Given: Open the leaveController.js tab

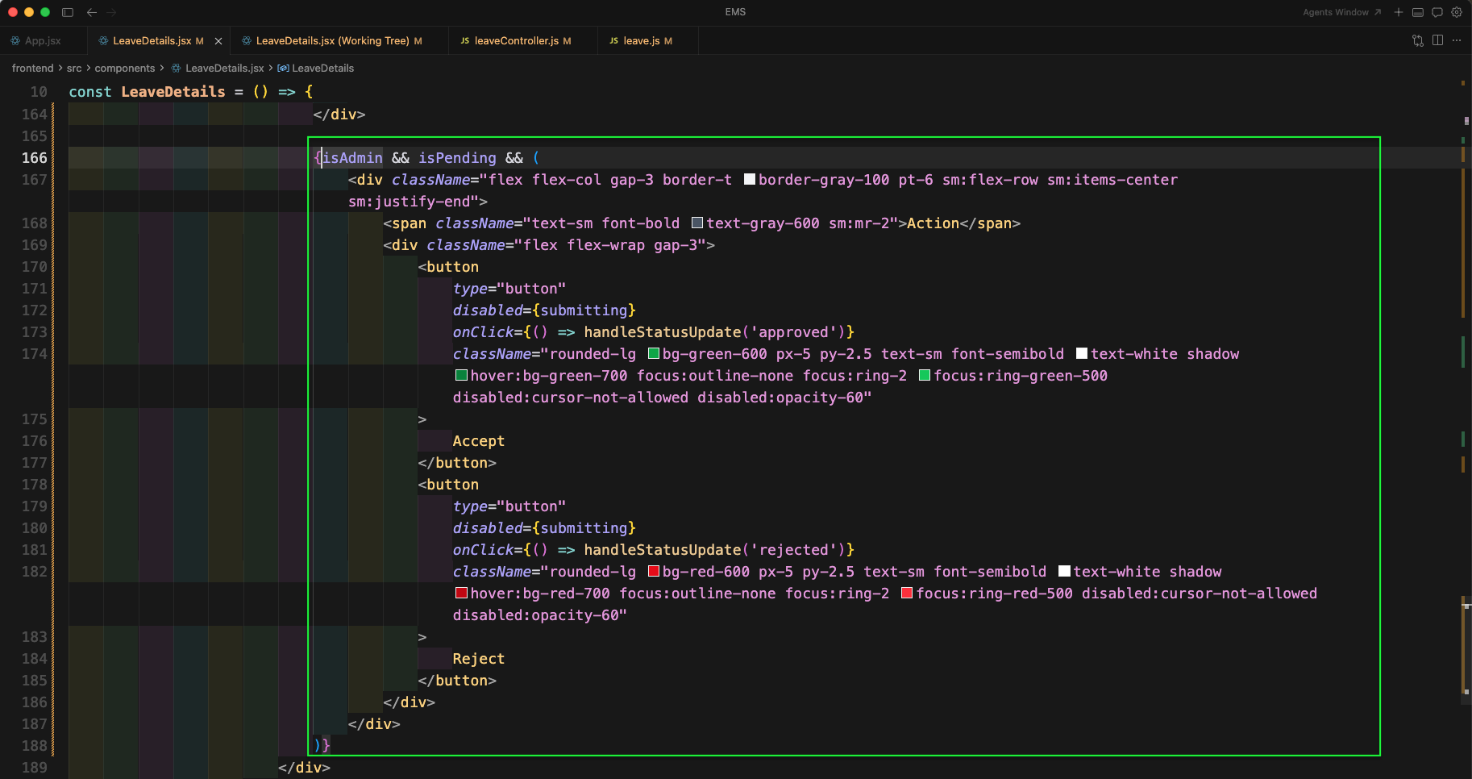Looking at the screenshot, I should click(x=516, y=41).
